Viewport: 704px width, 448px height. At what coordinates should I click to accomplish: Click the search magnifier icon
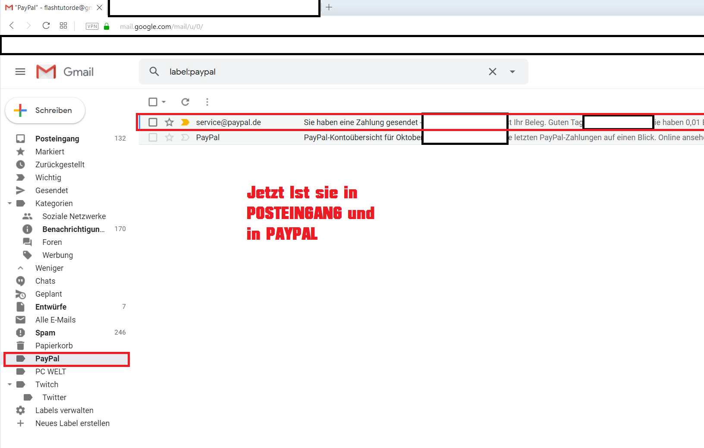click(154, 72)
